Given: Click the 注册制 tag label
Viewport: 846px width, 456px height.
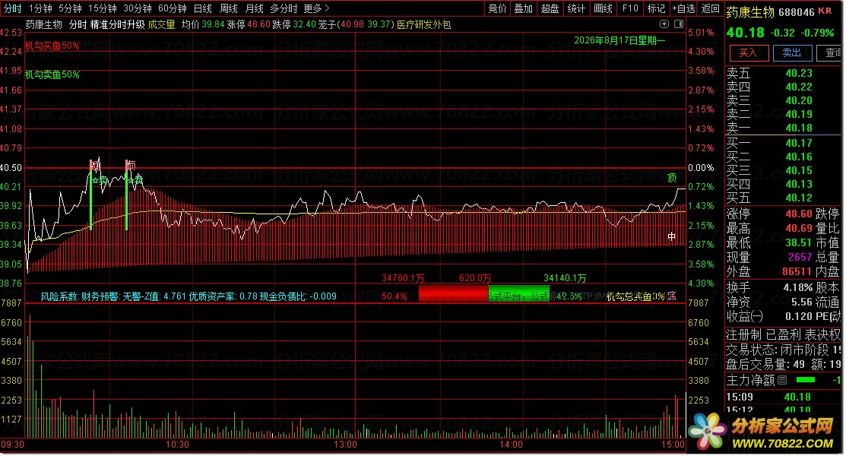Looking at the screenshot, I should [743, 334].
